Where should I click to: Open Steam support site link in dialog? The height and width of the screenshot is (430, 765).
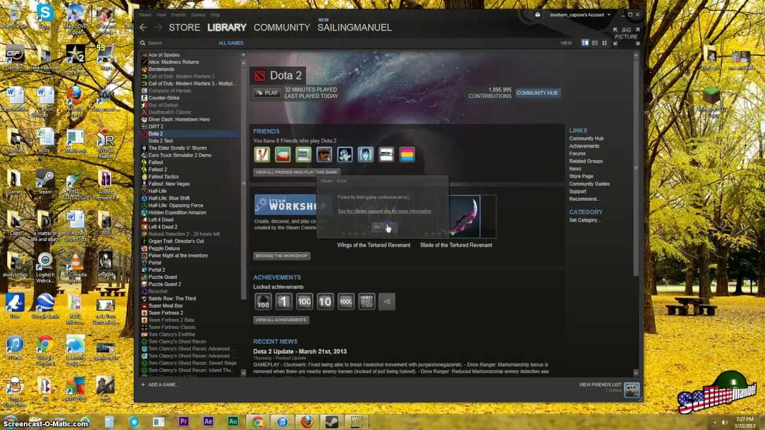(384, 211)
